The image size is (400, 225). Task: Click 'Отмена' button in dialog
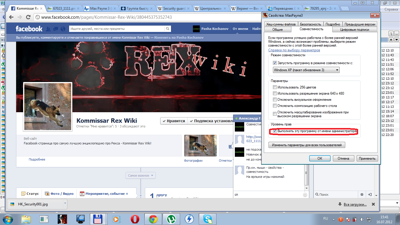[343, 158]
